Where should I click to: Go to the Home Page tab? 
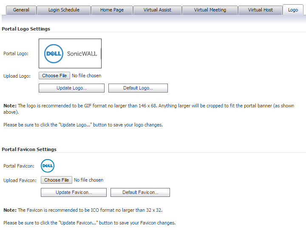click(x=112, y=10)
